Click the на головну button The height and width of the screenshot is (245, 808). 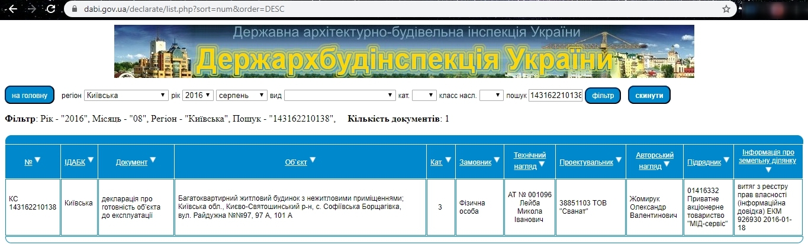[30, 95]
